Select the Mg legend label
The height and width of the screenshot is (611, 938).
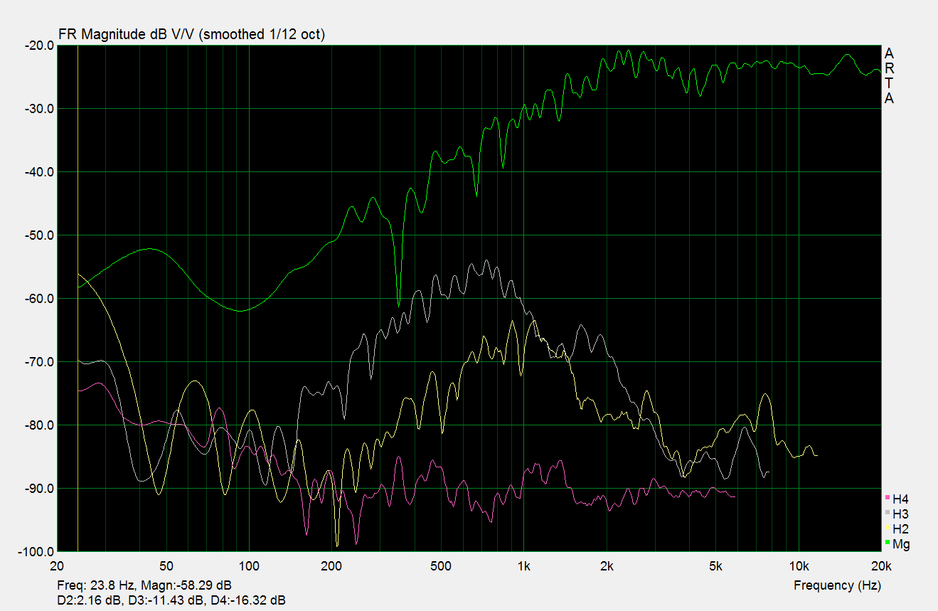tap(901, 545)
